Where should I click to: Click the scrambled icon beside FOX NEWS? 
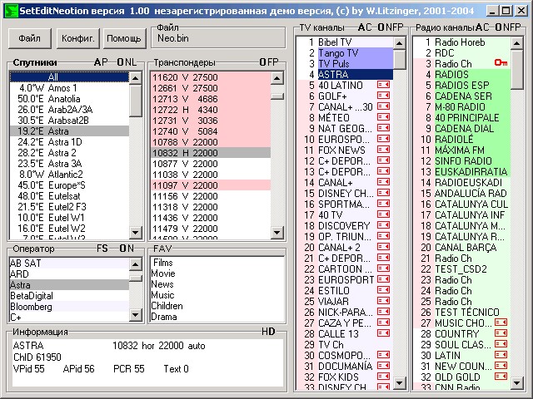(x=384, y=150)
